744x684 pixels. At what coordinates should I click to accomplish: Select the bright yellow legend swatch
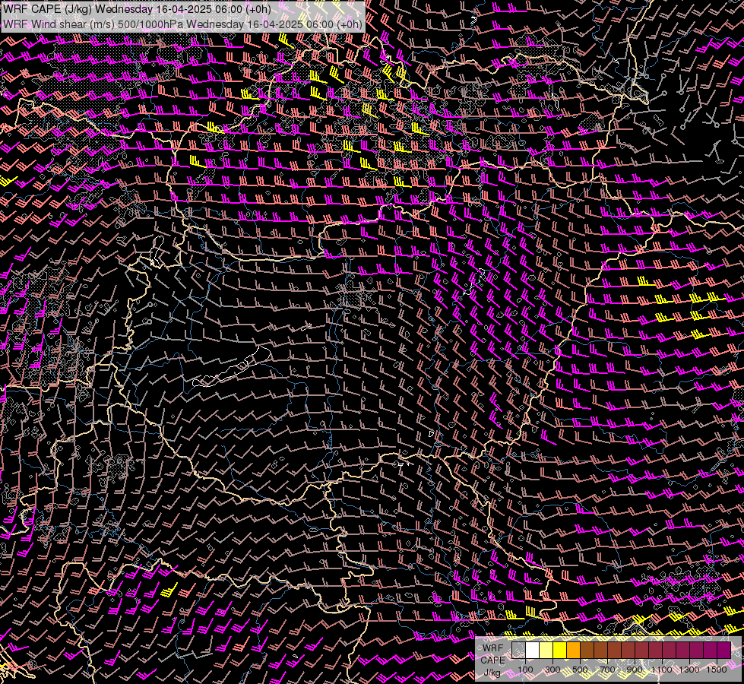pyautogui.click(x=560, y=650)
